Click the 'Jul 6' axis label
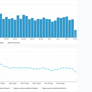 coord(58,39)
